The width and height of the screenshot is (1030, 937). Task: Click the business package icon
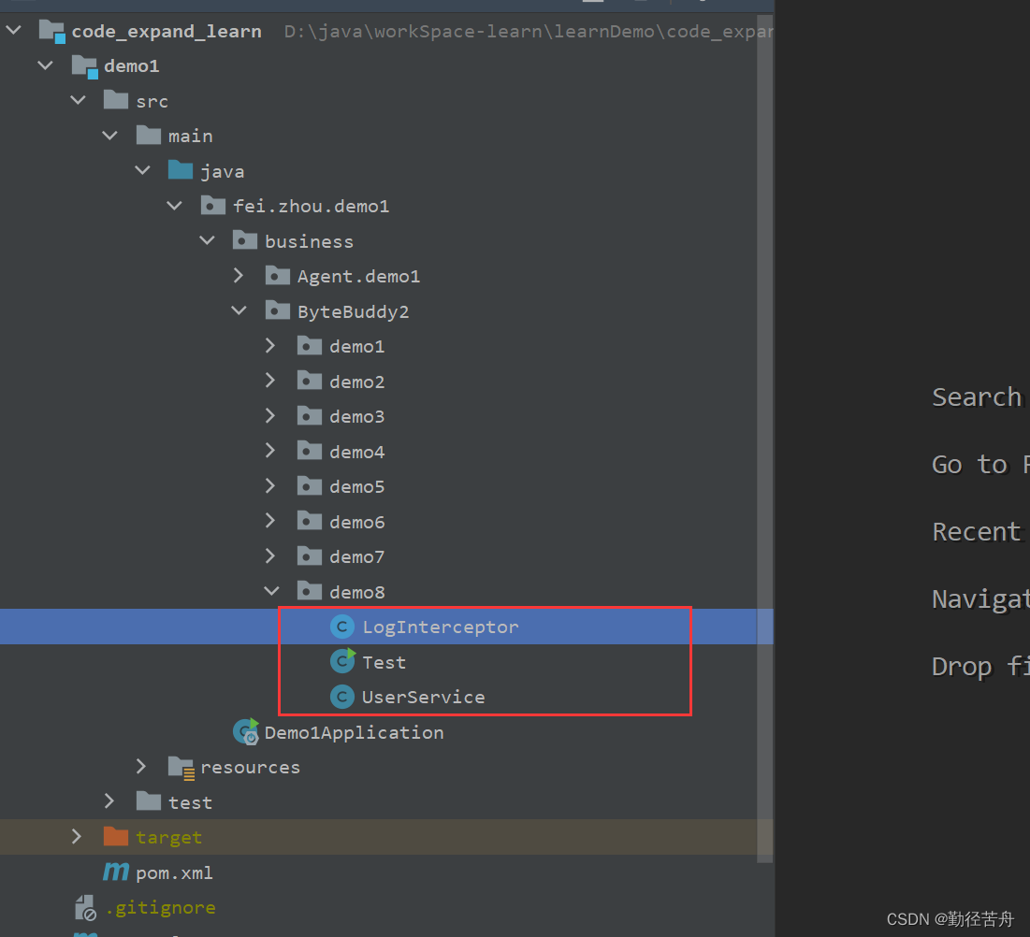pyautogui.click(x=244, y=240)
